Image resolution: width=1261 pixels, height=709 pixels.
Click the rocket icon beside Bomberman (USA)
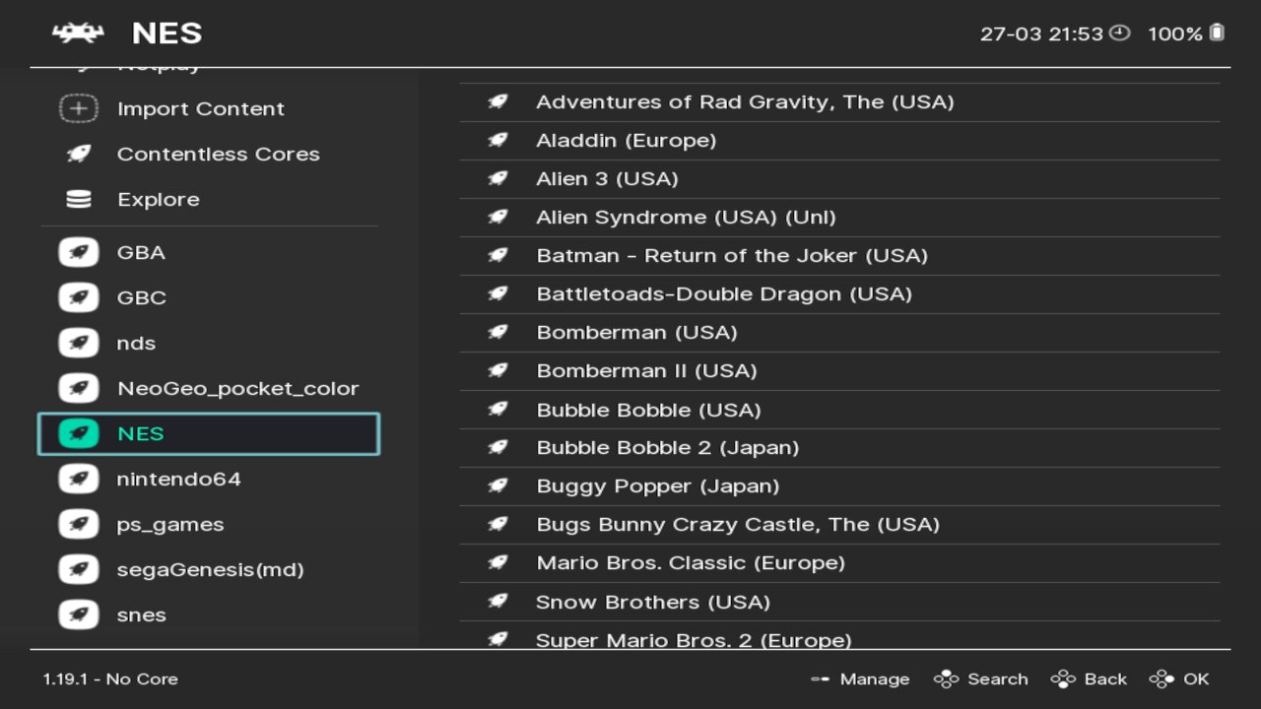pyautogui.click(x=498, y=332)
